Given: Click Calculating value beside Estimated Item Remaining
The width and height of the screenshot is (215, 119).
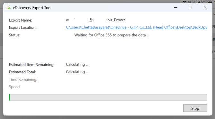Looking at the screenshot, I should pyautogui.click(x=77, y=64).
